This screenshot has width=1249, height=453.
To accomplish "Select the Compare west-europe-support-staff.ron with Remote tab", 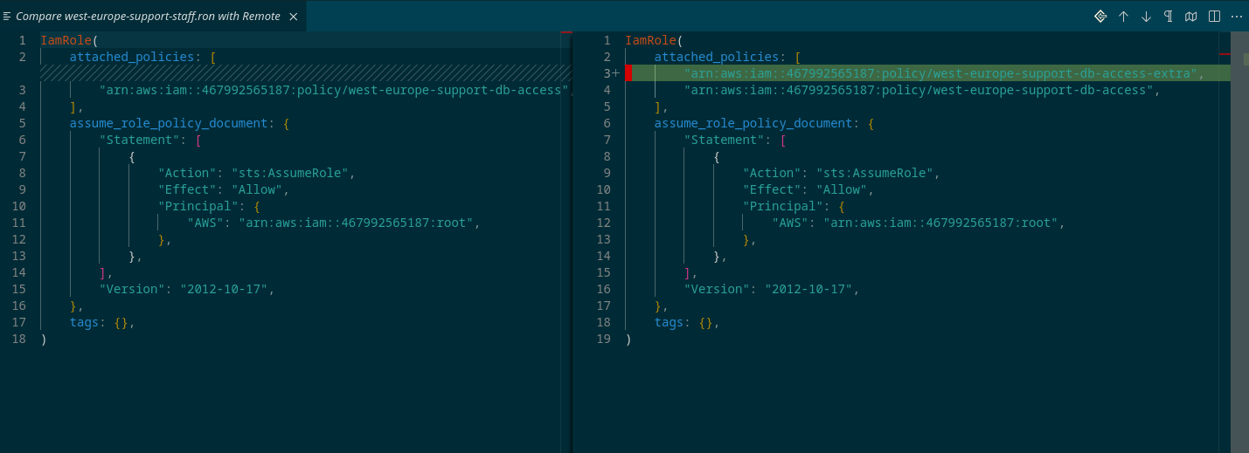I will (147, 17).
